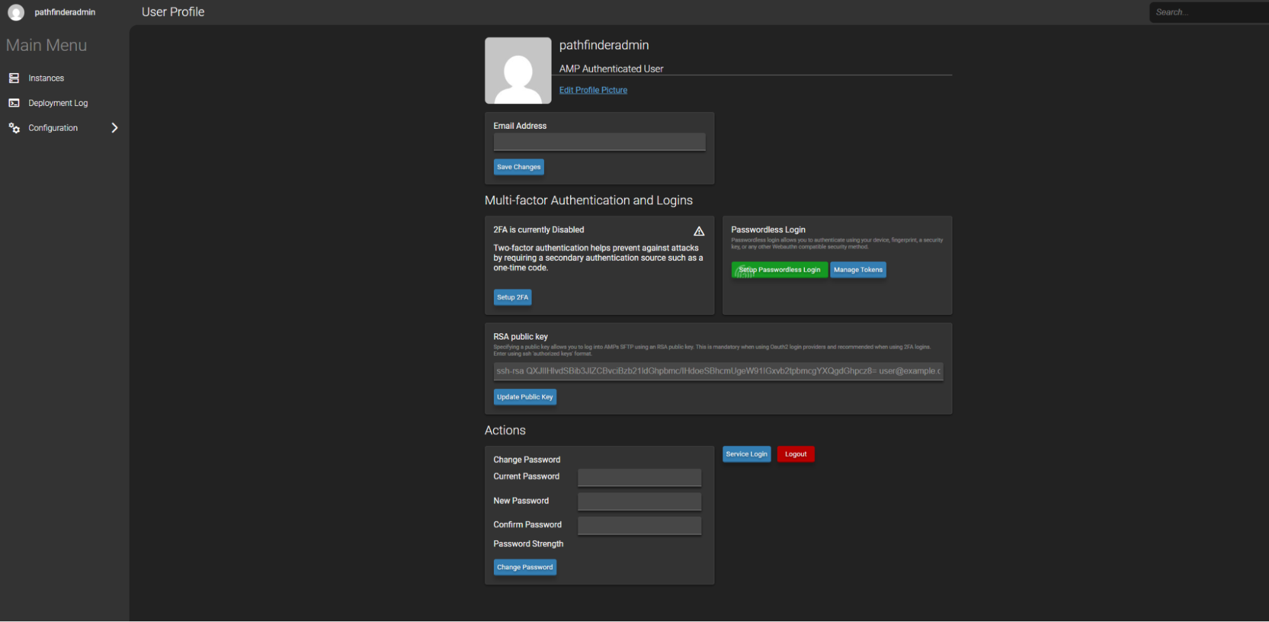
Task: Click the profile picture placeholder avatar
Action: pos(517,70)
